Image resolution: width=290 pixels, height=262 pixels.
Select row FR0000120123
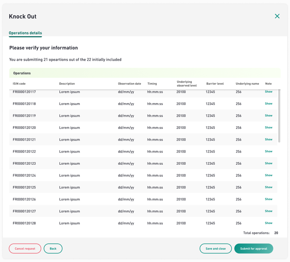coord(143,163)
